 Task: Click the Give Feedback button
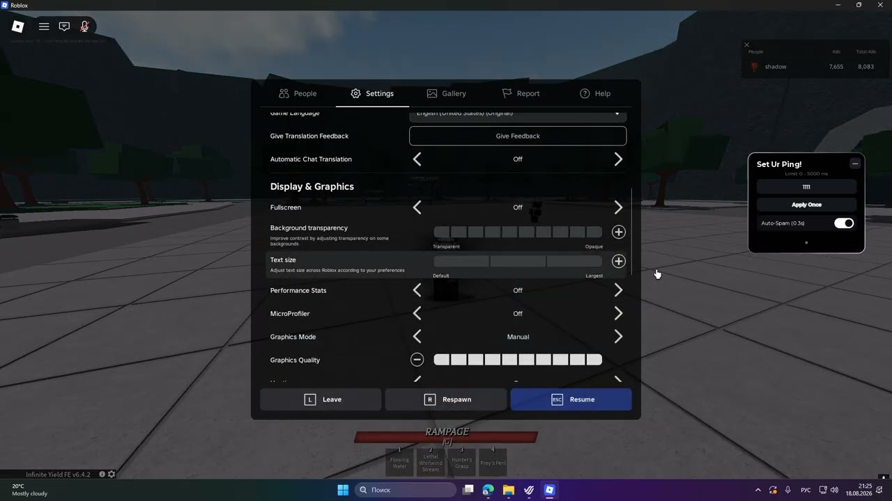[518, 136]
